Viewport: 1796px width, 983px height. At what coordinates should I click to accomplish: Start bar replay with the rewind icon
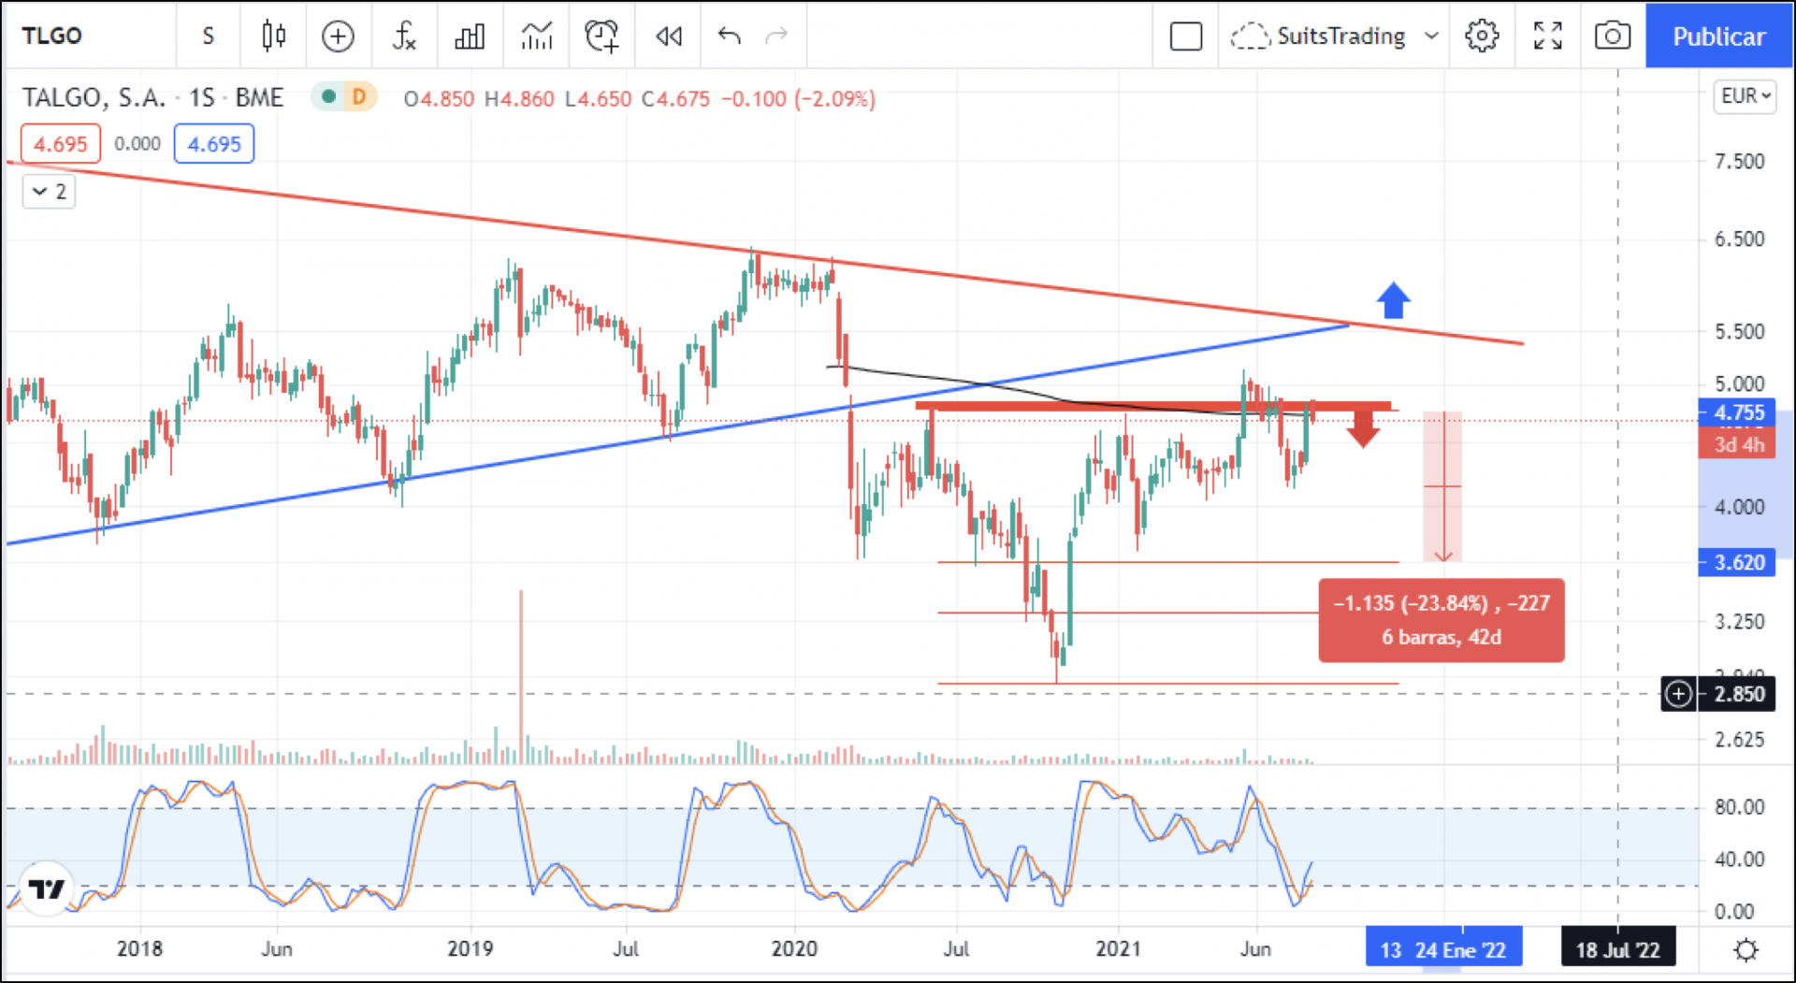click(669, 36)
